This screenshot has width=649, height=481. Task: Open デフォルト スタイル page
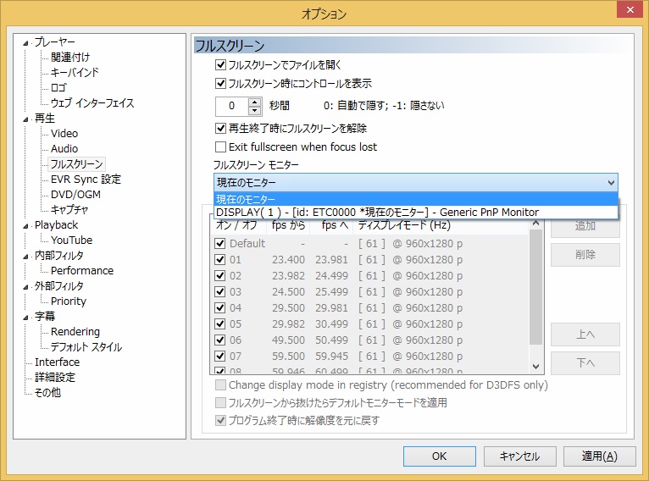click(x=86, y=347)
